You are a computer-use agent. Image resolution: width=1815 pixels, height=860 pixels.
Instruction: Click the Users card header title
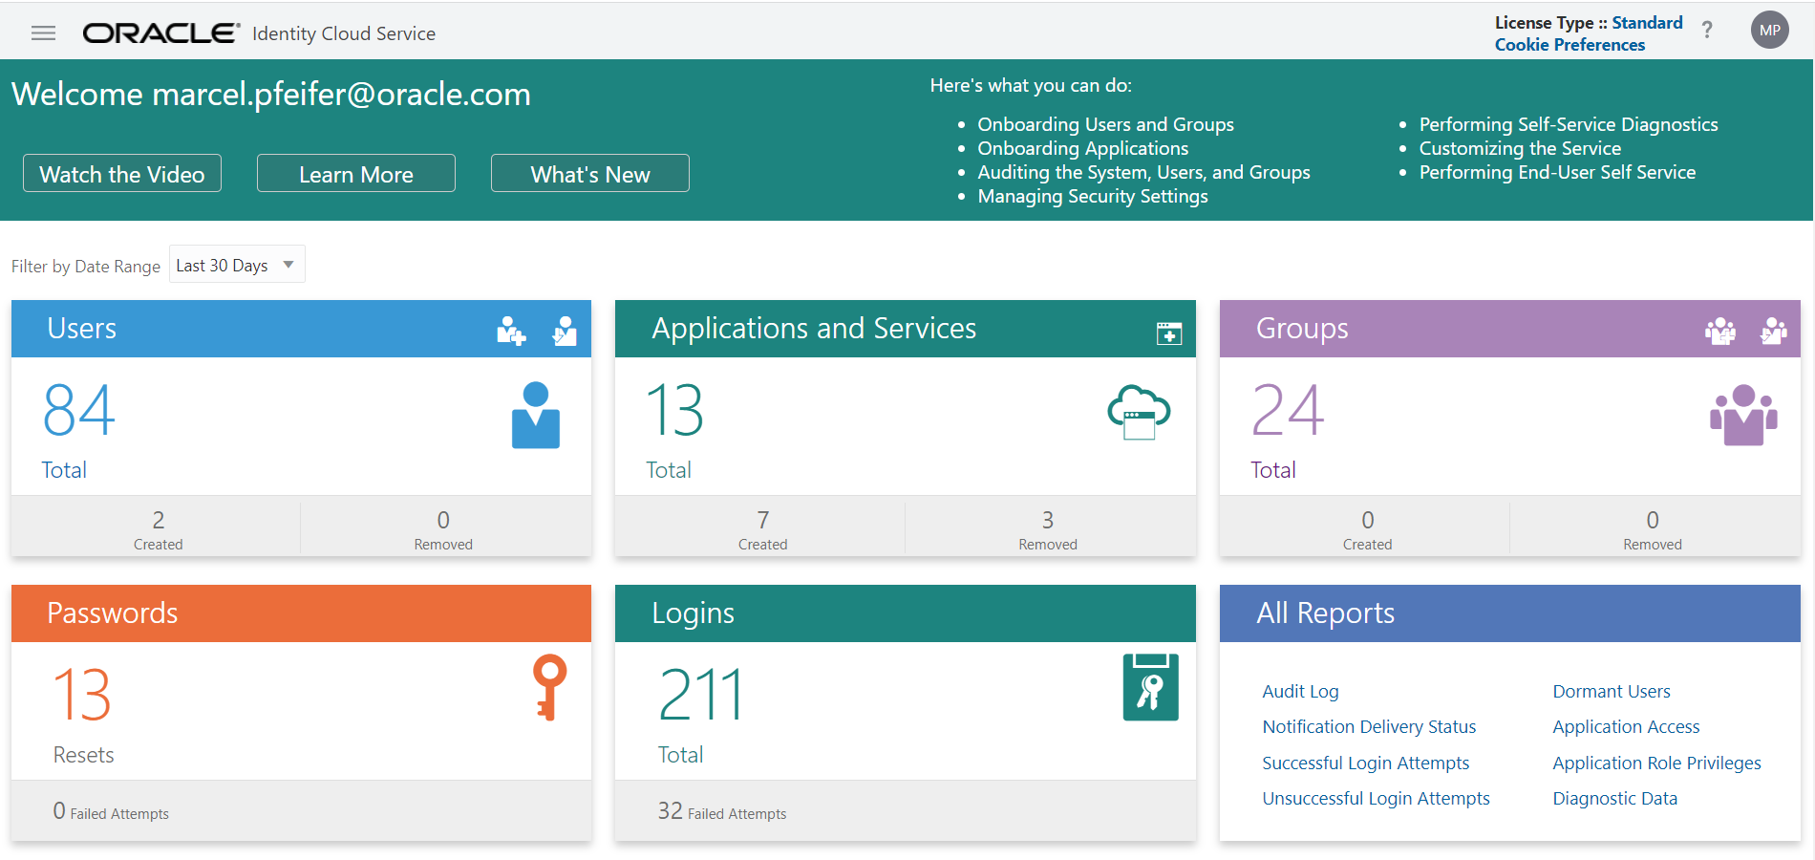[82, 329]
